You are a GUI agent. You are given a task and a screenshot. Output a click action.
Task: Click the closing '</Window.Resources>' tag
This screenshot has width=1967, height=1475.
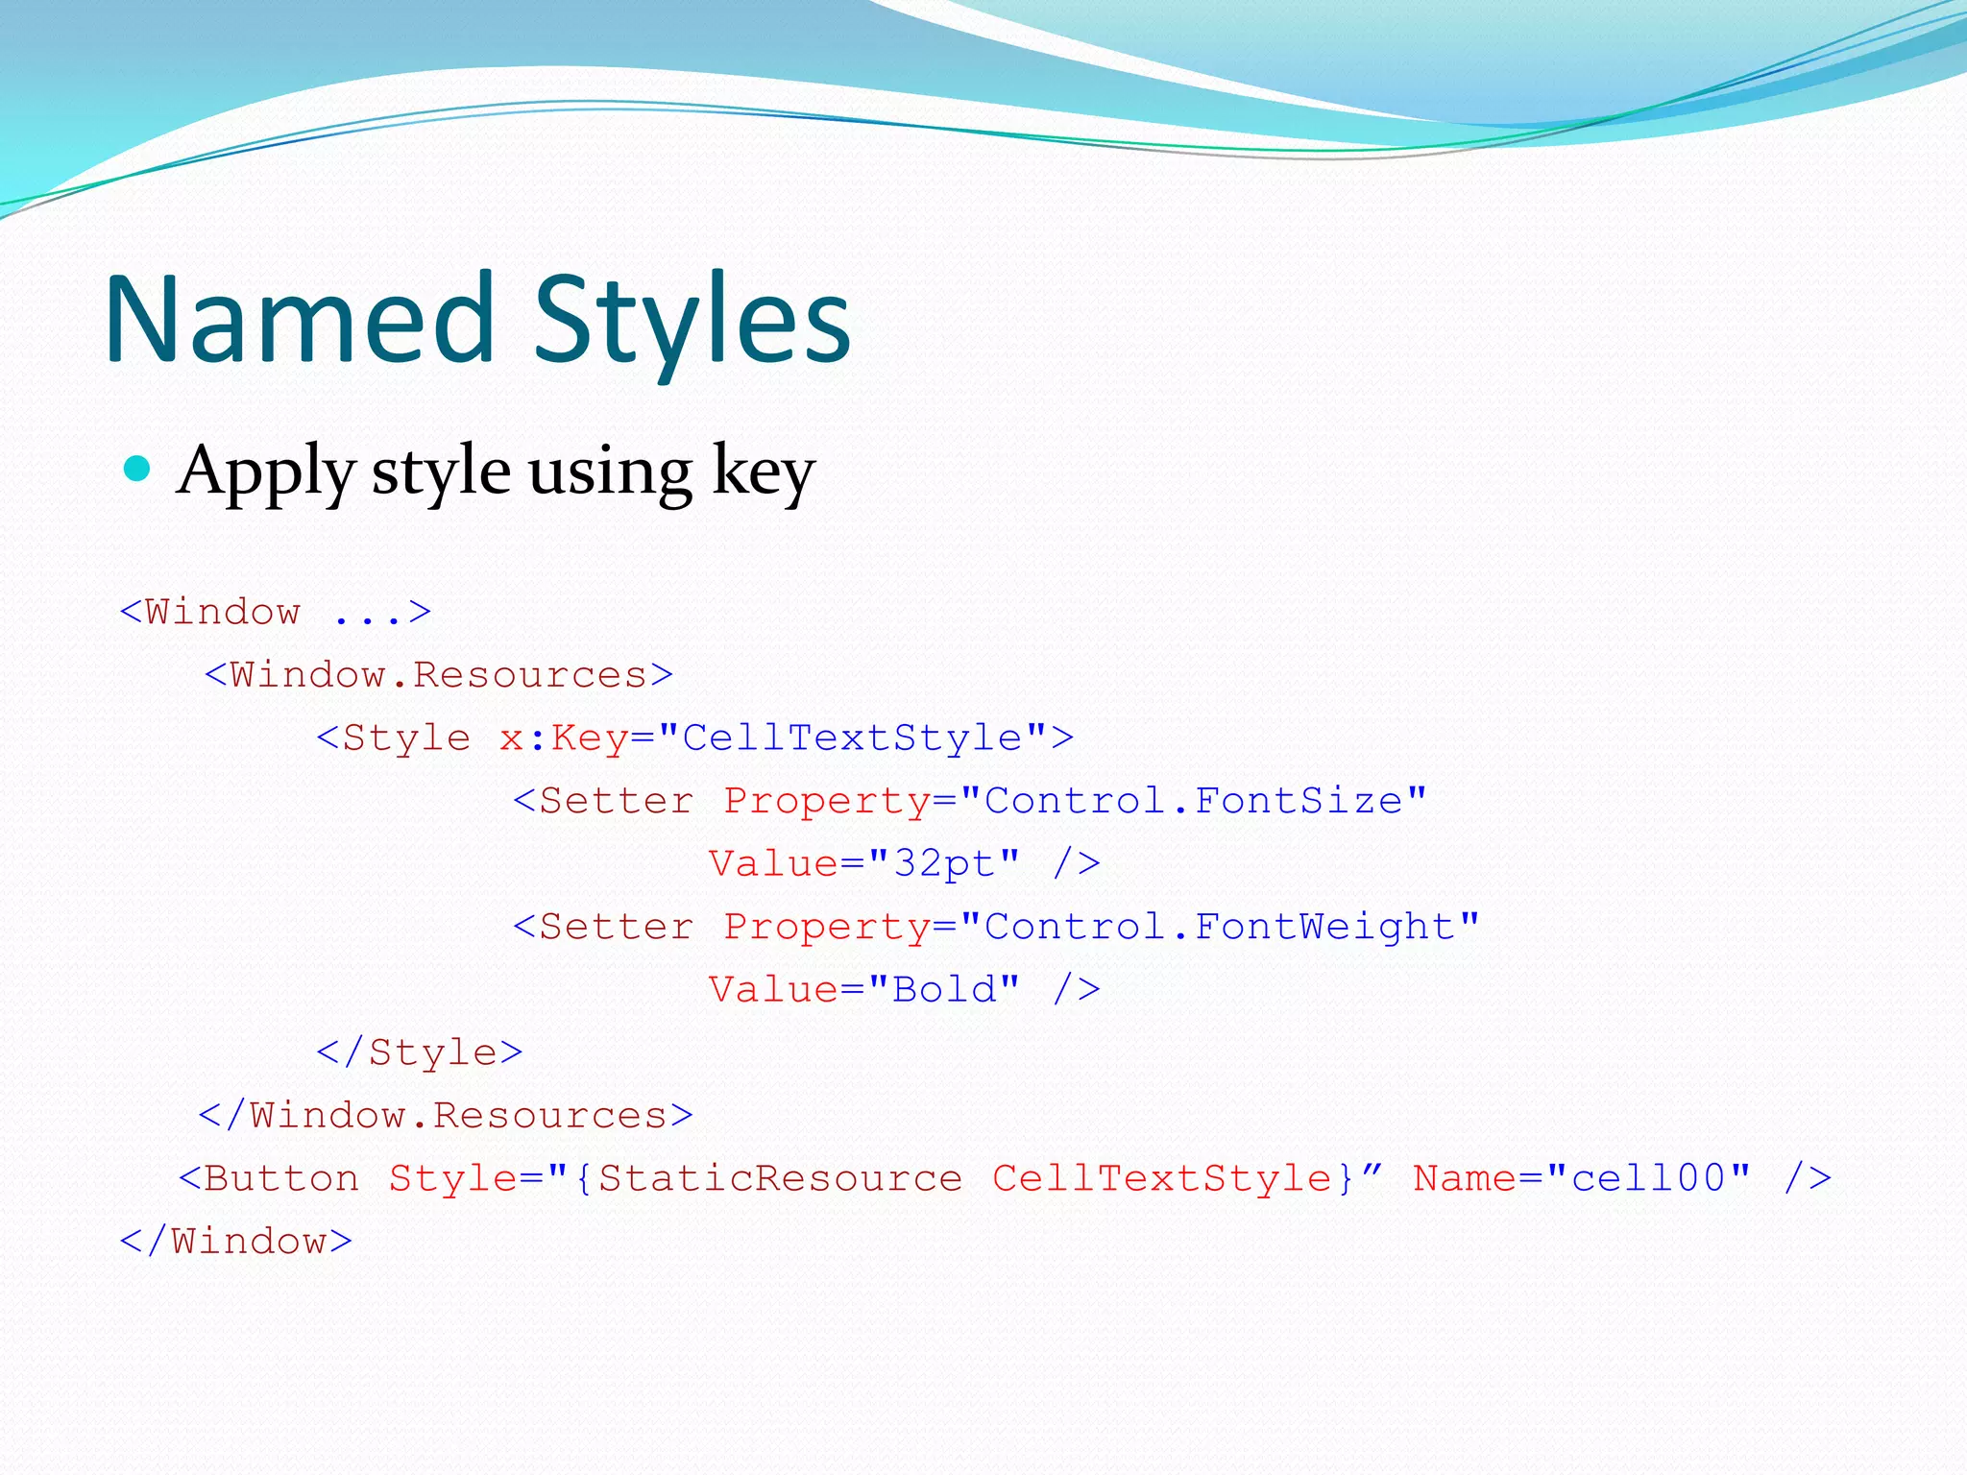pyautogui.click(x=446, y=1116)
